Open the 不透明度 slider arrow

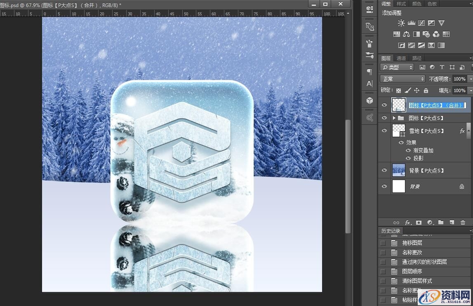pos(471,79)
